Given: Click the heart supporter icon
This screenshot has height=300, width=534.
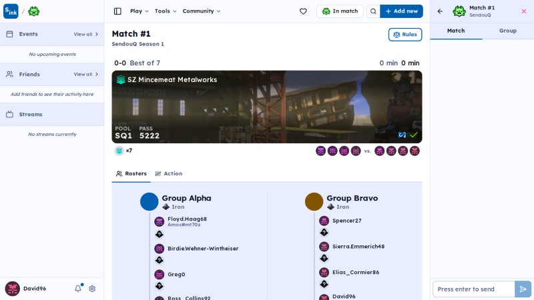Looking at the screenshot, I should [303, 11].
